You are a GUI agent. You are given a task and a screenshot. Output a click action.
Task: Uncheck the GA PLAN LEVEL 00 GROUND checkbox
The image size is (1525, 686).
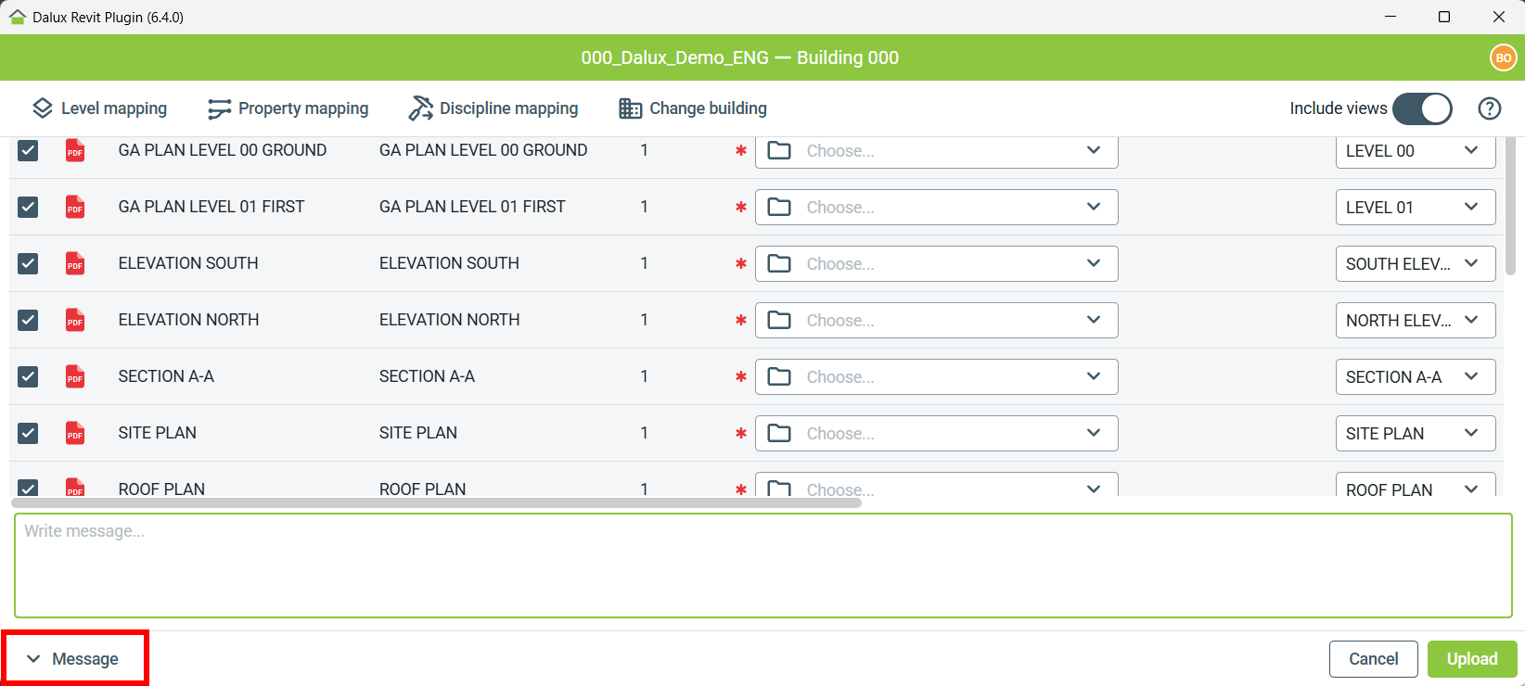click(28, 150)
